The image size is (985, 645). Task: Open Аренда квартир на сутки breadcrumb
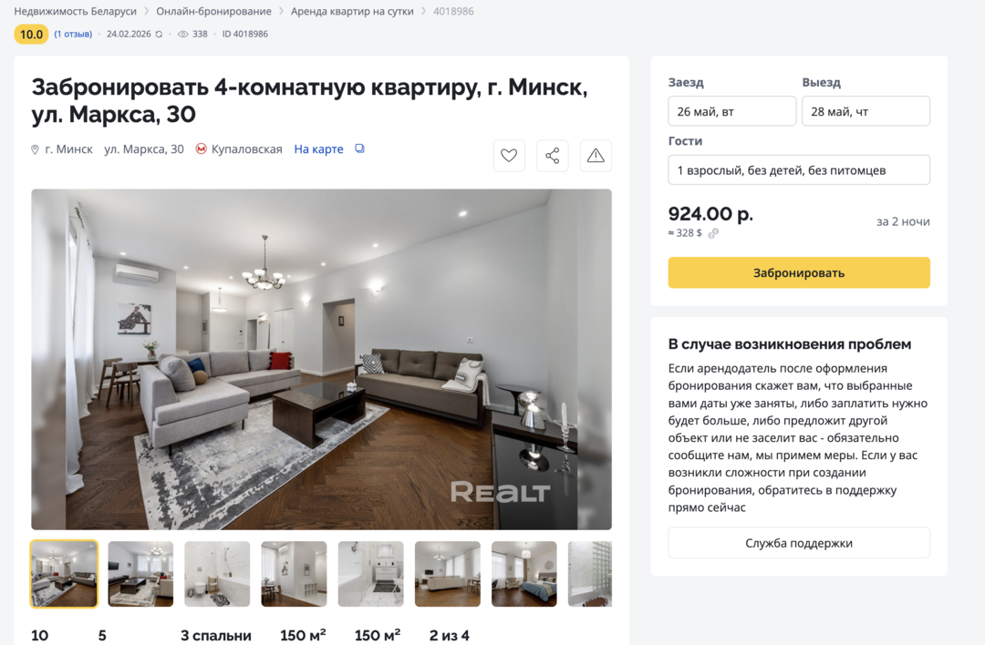pyautogui.click(x=352, y=11)
